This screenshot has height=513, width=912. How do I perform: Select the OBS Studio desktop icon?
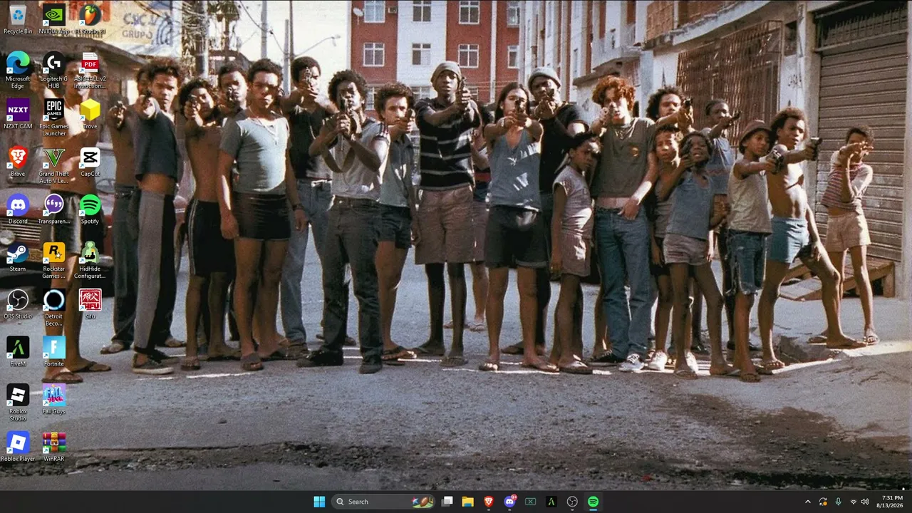18,304
